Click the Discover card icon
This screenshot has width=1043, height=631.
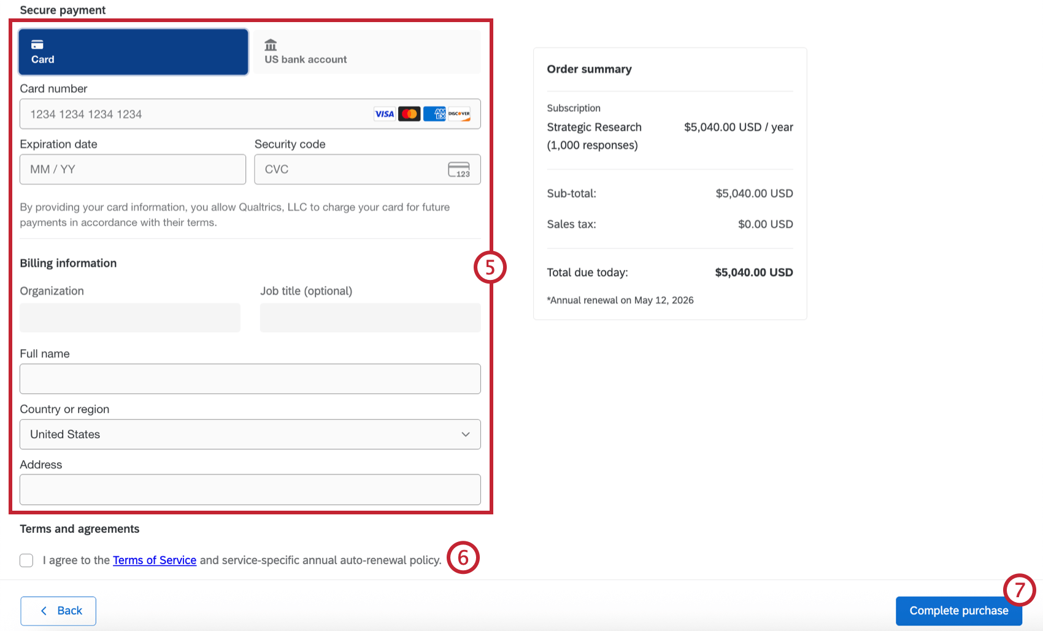pyautogui.click(x=459, y=114)
